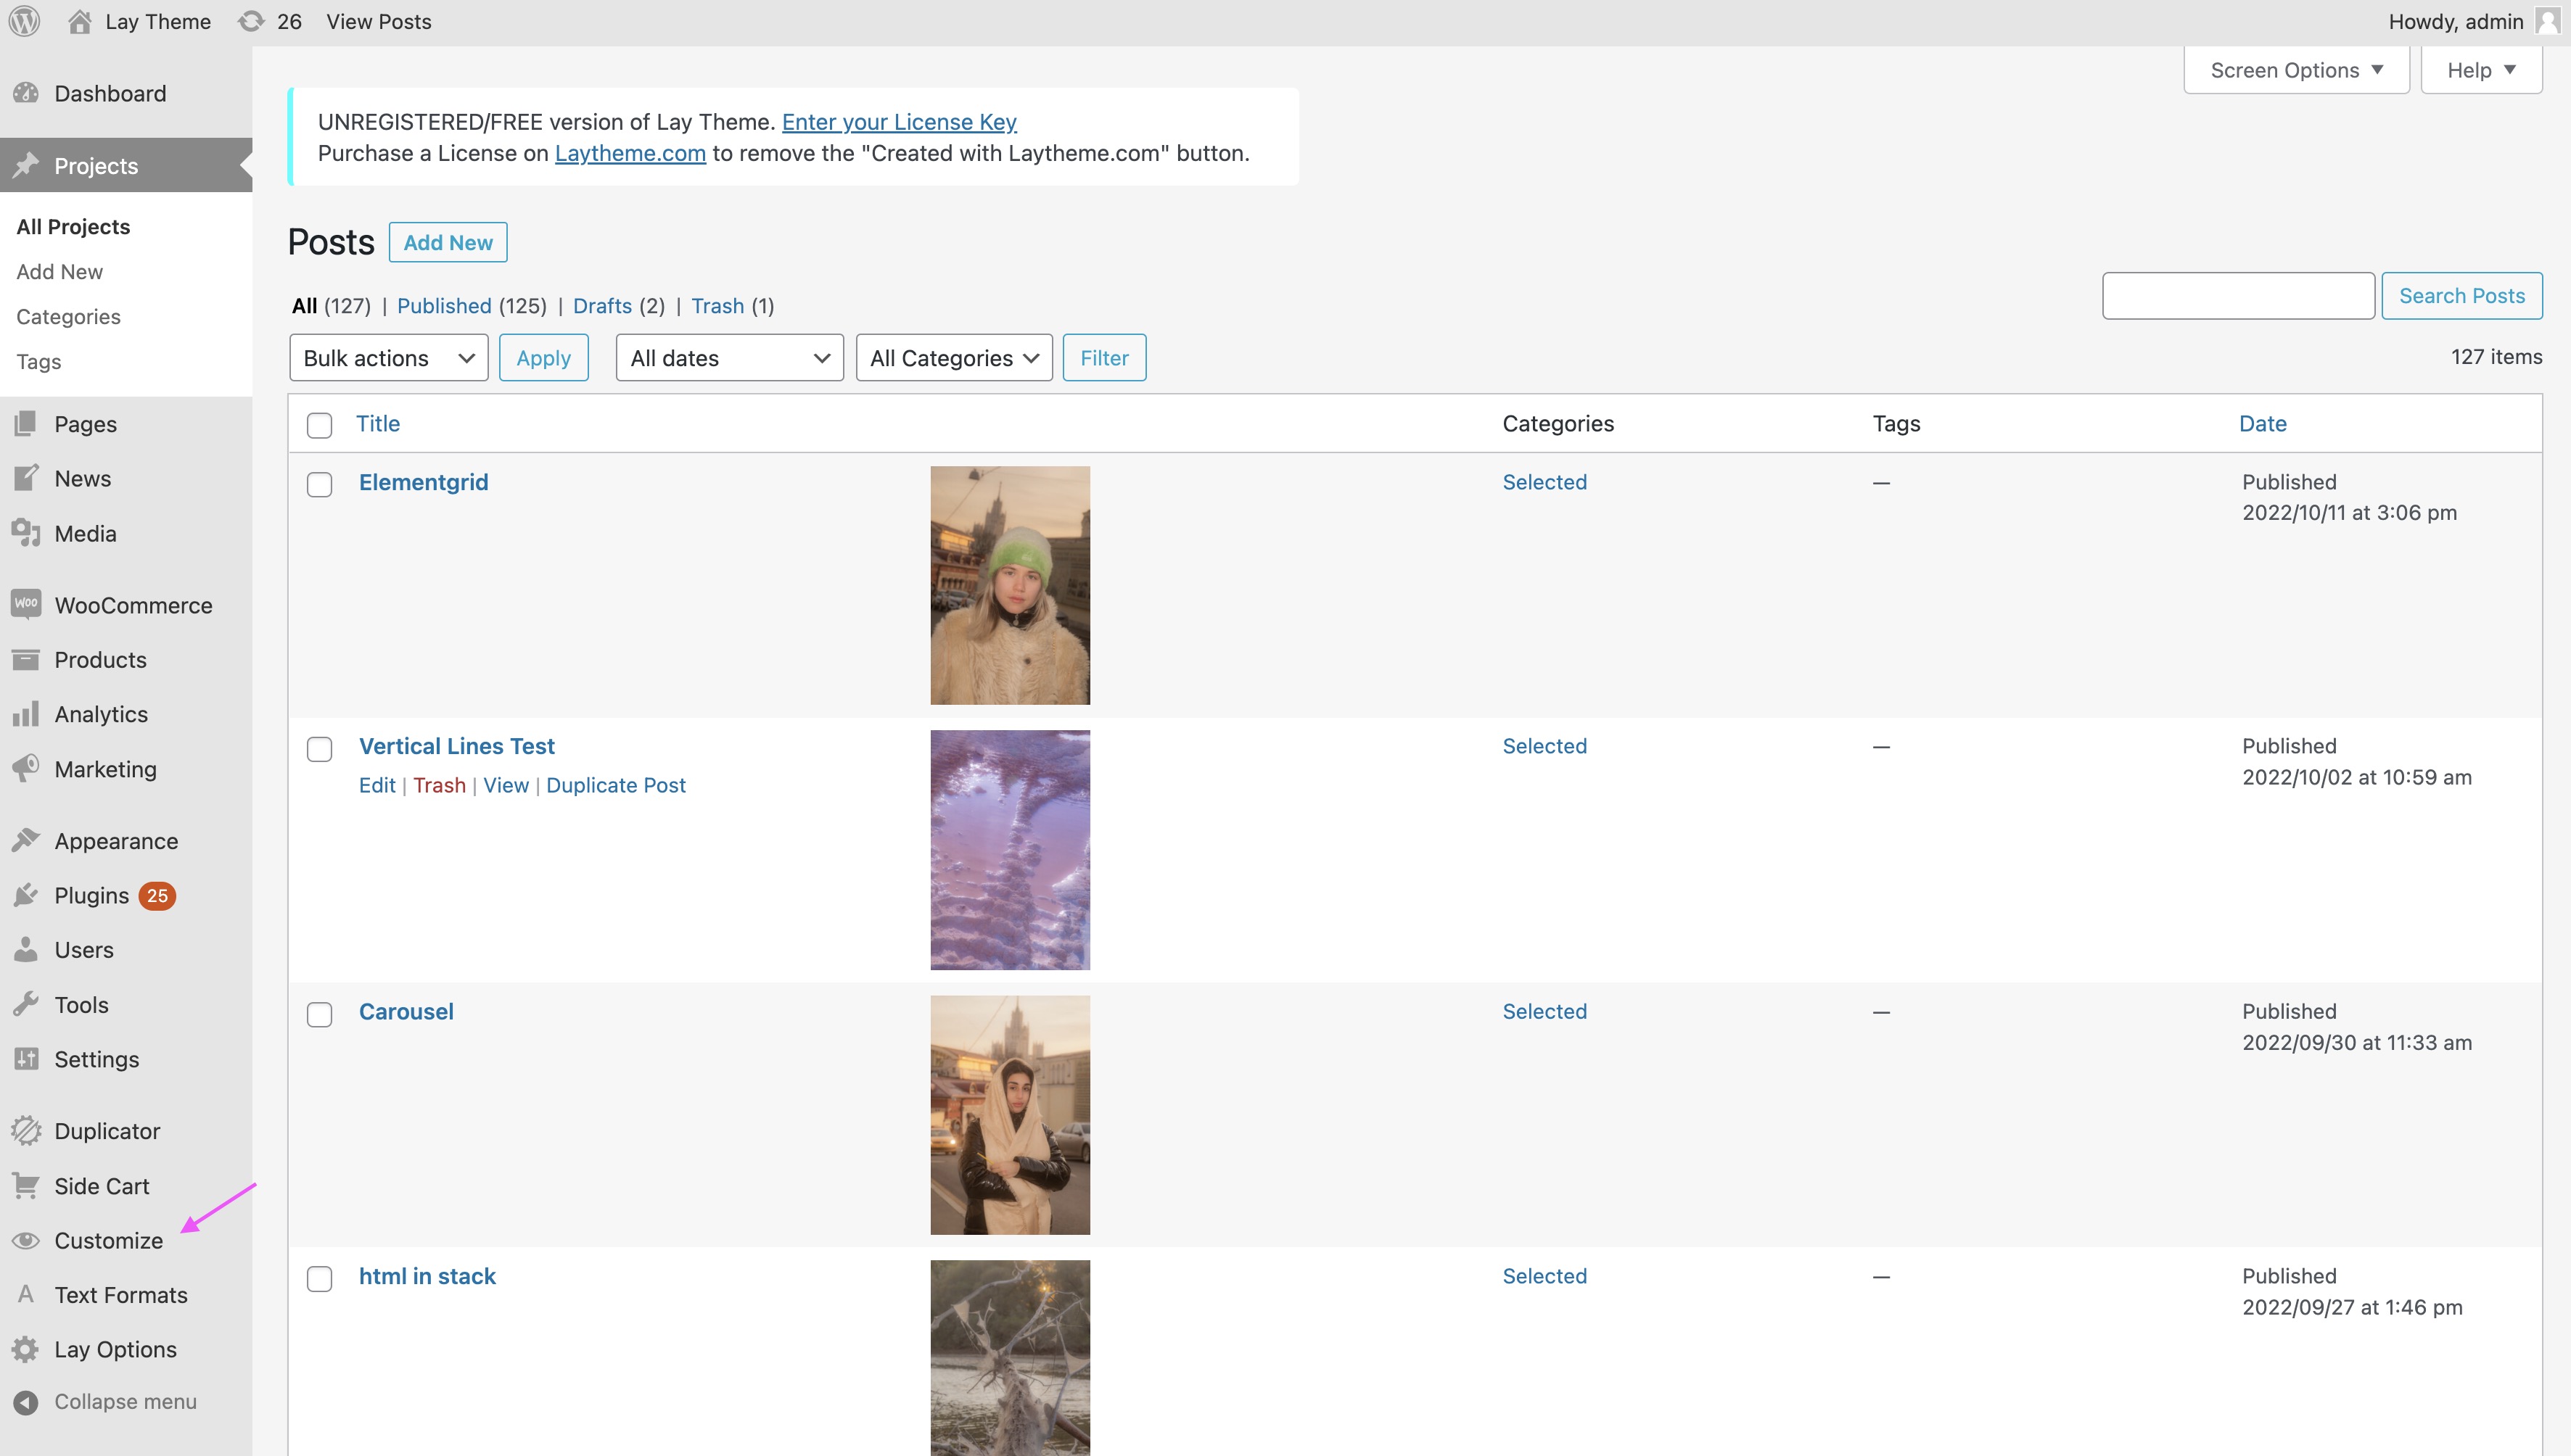The image size is (2571, 1456).
Task: Click Trash under Vertical Lines Test
Action: click(x=439, y=785)
